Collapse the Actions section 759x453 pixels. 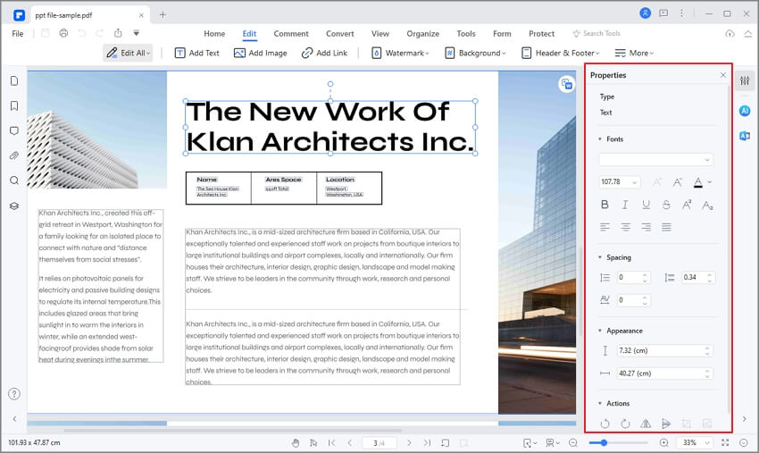click(x=600, y=403)
